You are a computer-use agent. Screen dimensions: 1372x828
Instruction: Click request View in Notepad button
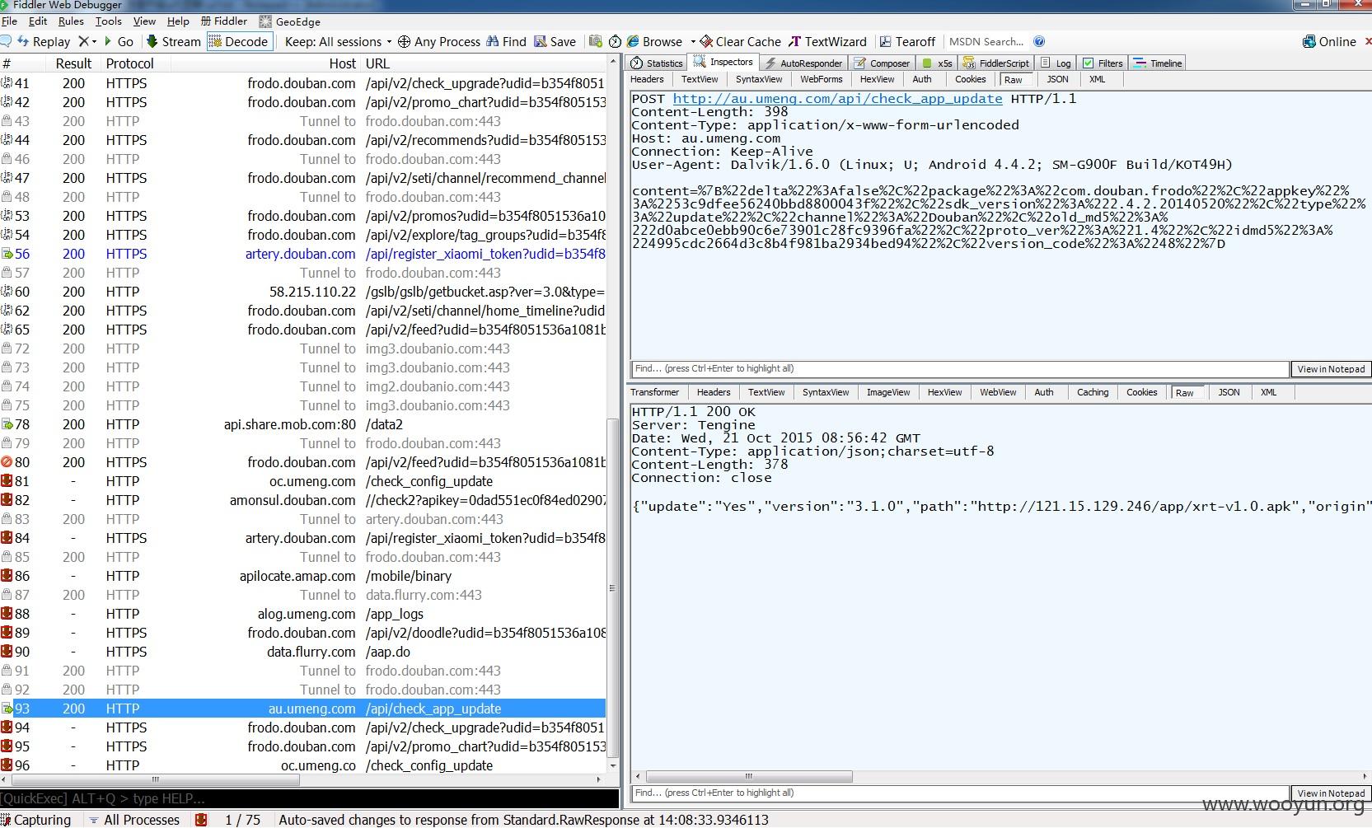(x=1331, y=369)
